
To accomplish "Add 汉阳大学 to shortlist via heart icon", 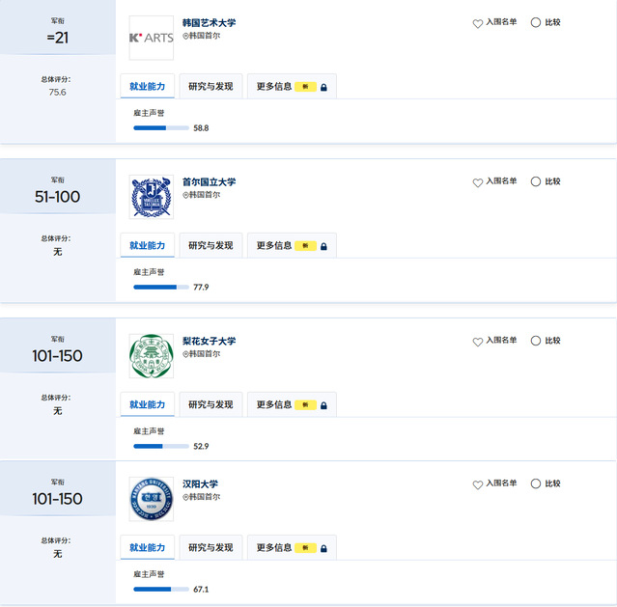I will pos(478,484).
